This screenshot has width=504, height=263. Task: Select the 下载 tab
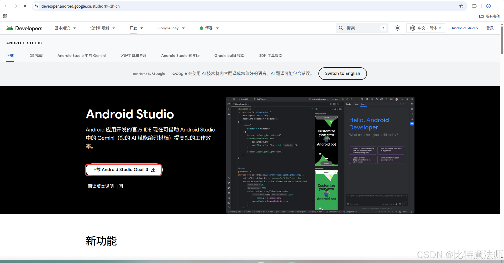[x=10, y=56]
